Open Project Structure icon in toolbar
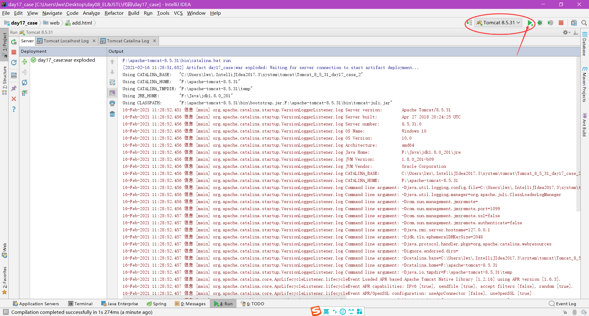Image resolution: width=589 pixels, height=316 pixels. click(x=574, y=23)
